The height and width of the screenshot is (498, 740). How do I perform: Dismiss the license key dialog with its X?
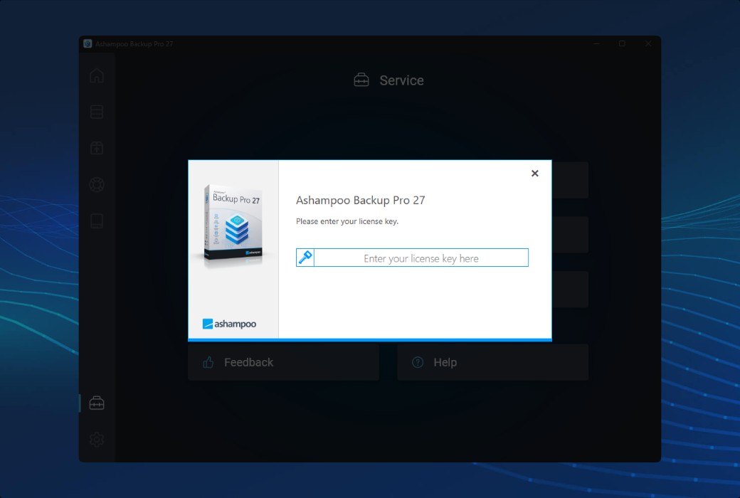(534, 173)
